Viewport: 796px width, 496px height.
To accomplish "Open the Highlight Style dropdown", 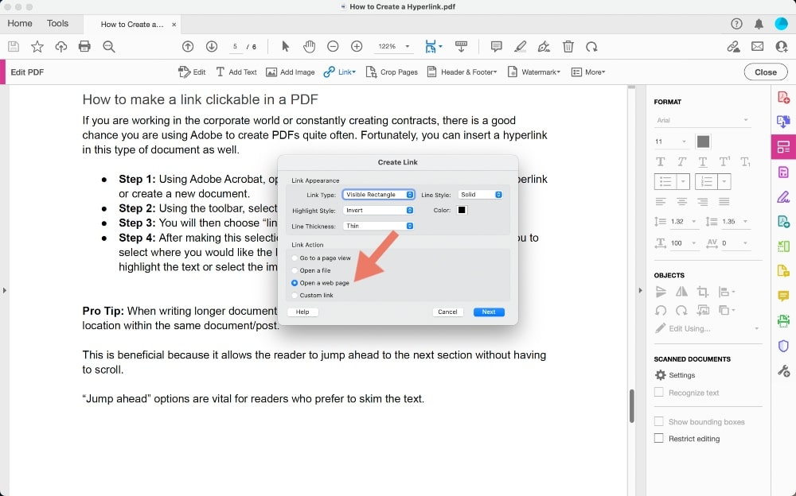I will click(379, 210).
